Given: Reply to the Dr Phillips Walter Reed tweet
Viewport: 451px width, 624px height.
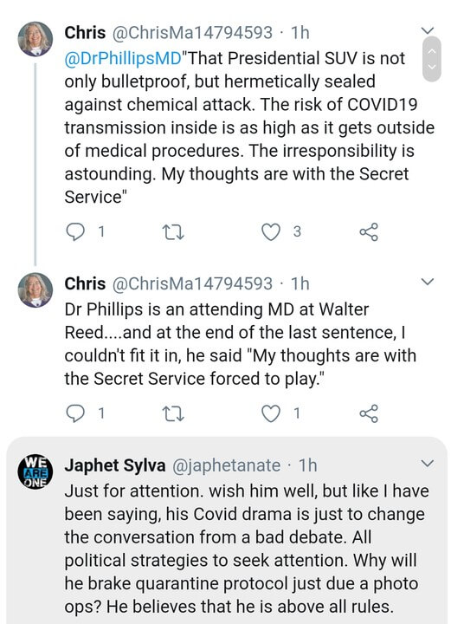Looking at the screenshot, I should coord(75,413).
